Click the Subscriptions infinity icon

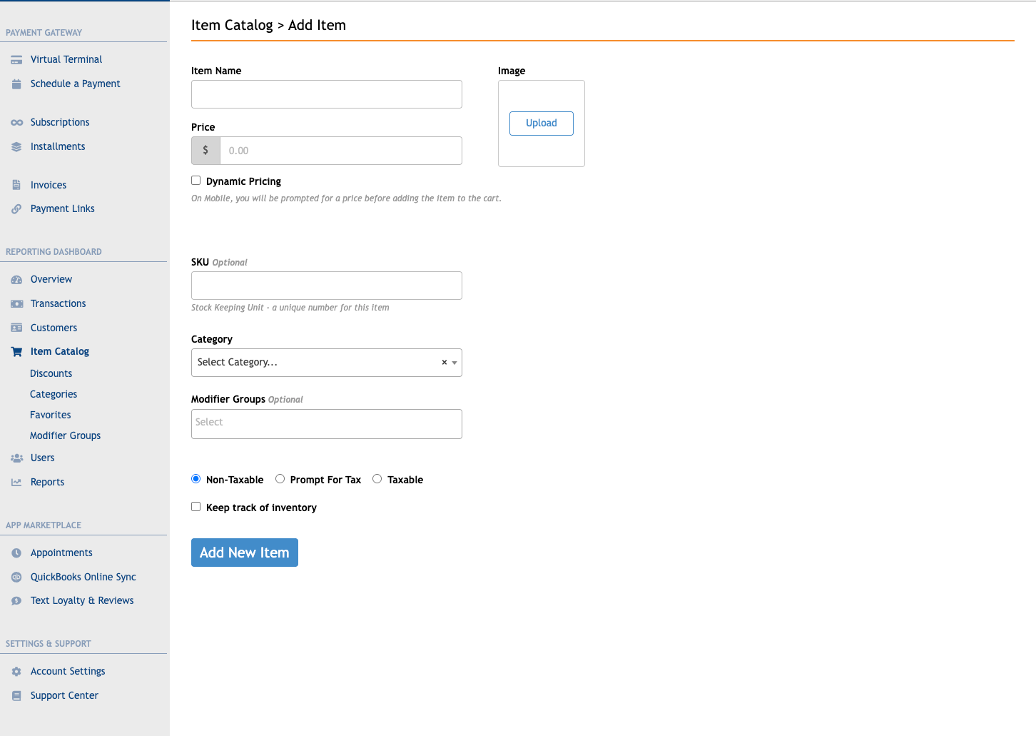[x=16, y=123]
